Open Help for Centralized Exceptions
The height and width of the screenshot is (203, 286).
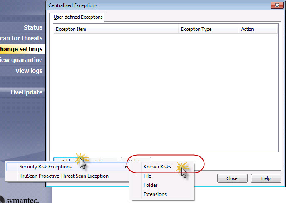click(266, 178)
